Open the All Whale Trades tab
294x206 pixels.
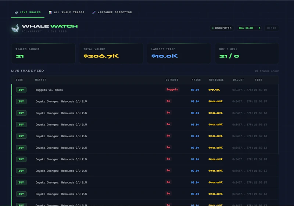pyautogui.click(x=67, y=13)
